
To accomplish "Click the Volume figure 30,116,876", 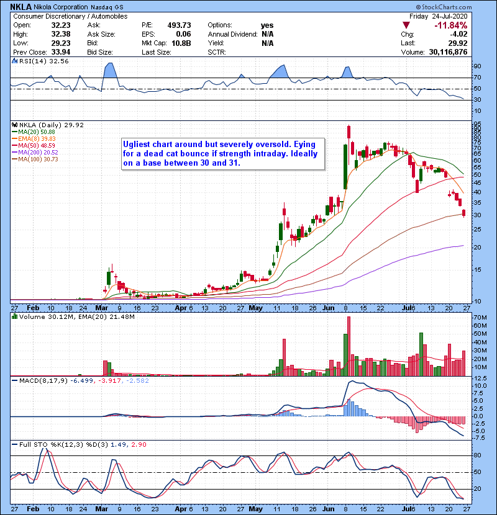I will point(448,52).
